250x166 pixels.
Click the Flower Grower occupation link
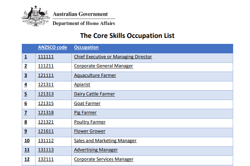pyautogui.click(x=90, y=131)
